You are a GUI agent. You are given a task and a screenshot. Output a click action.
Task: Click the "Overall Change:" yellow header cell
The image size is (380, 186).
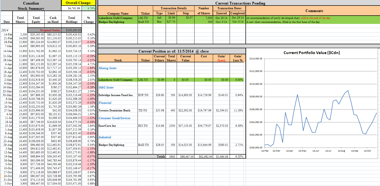click(79, 3)
